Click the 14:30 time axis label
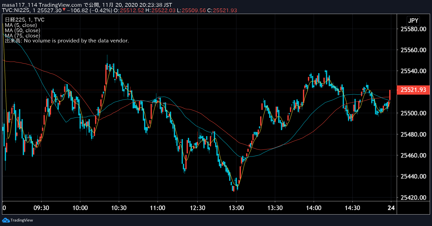Image resolution: width=432 pixels, height=226 pixels. (x=352, y=208)
